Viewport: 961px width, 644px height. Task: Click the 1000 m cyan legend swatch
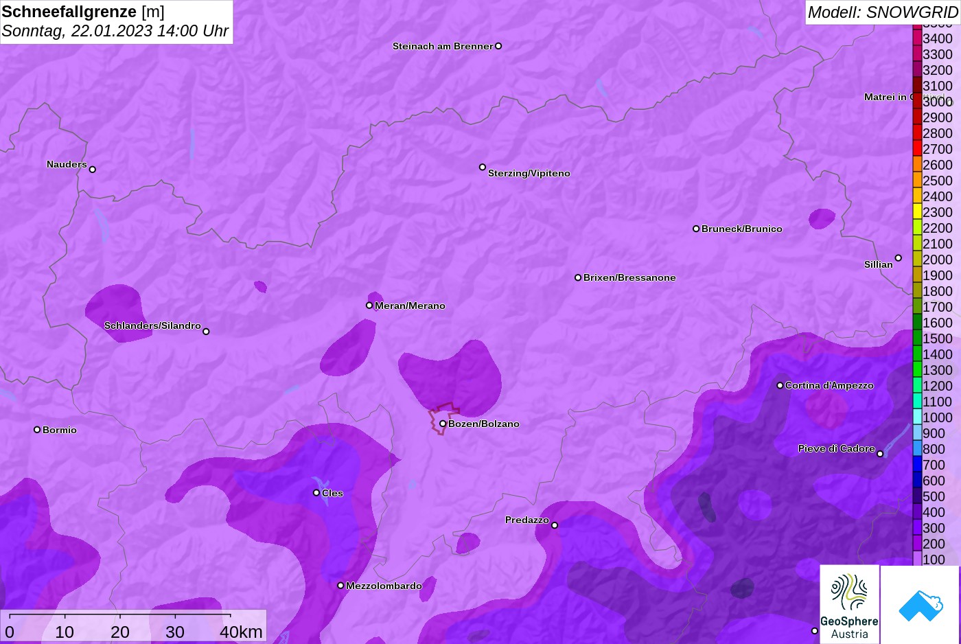point(917,417)
